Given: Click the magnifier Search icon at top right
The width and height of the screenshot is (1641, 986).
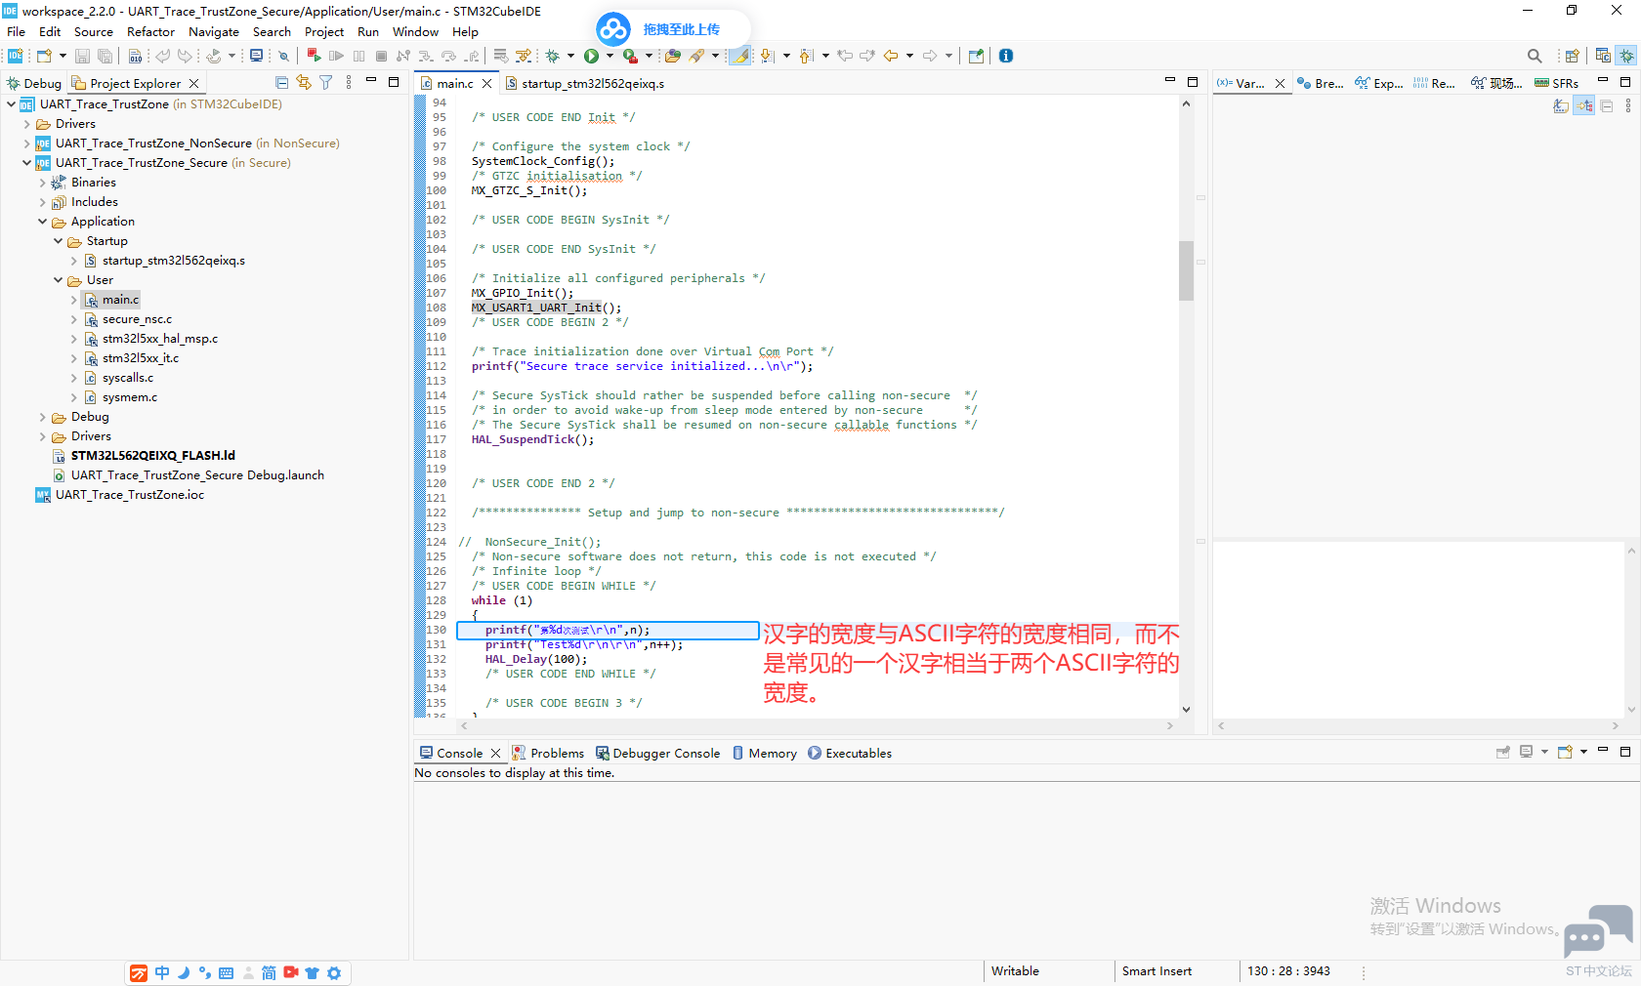Looking at the screenshot, I should [1535, 56].
